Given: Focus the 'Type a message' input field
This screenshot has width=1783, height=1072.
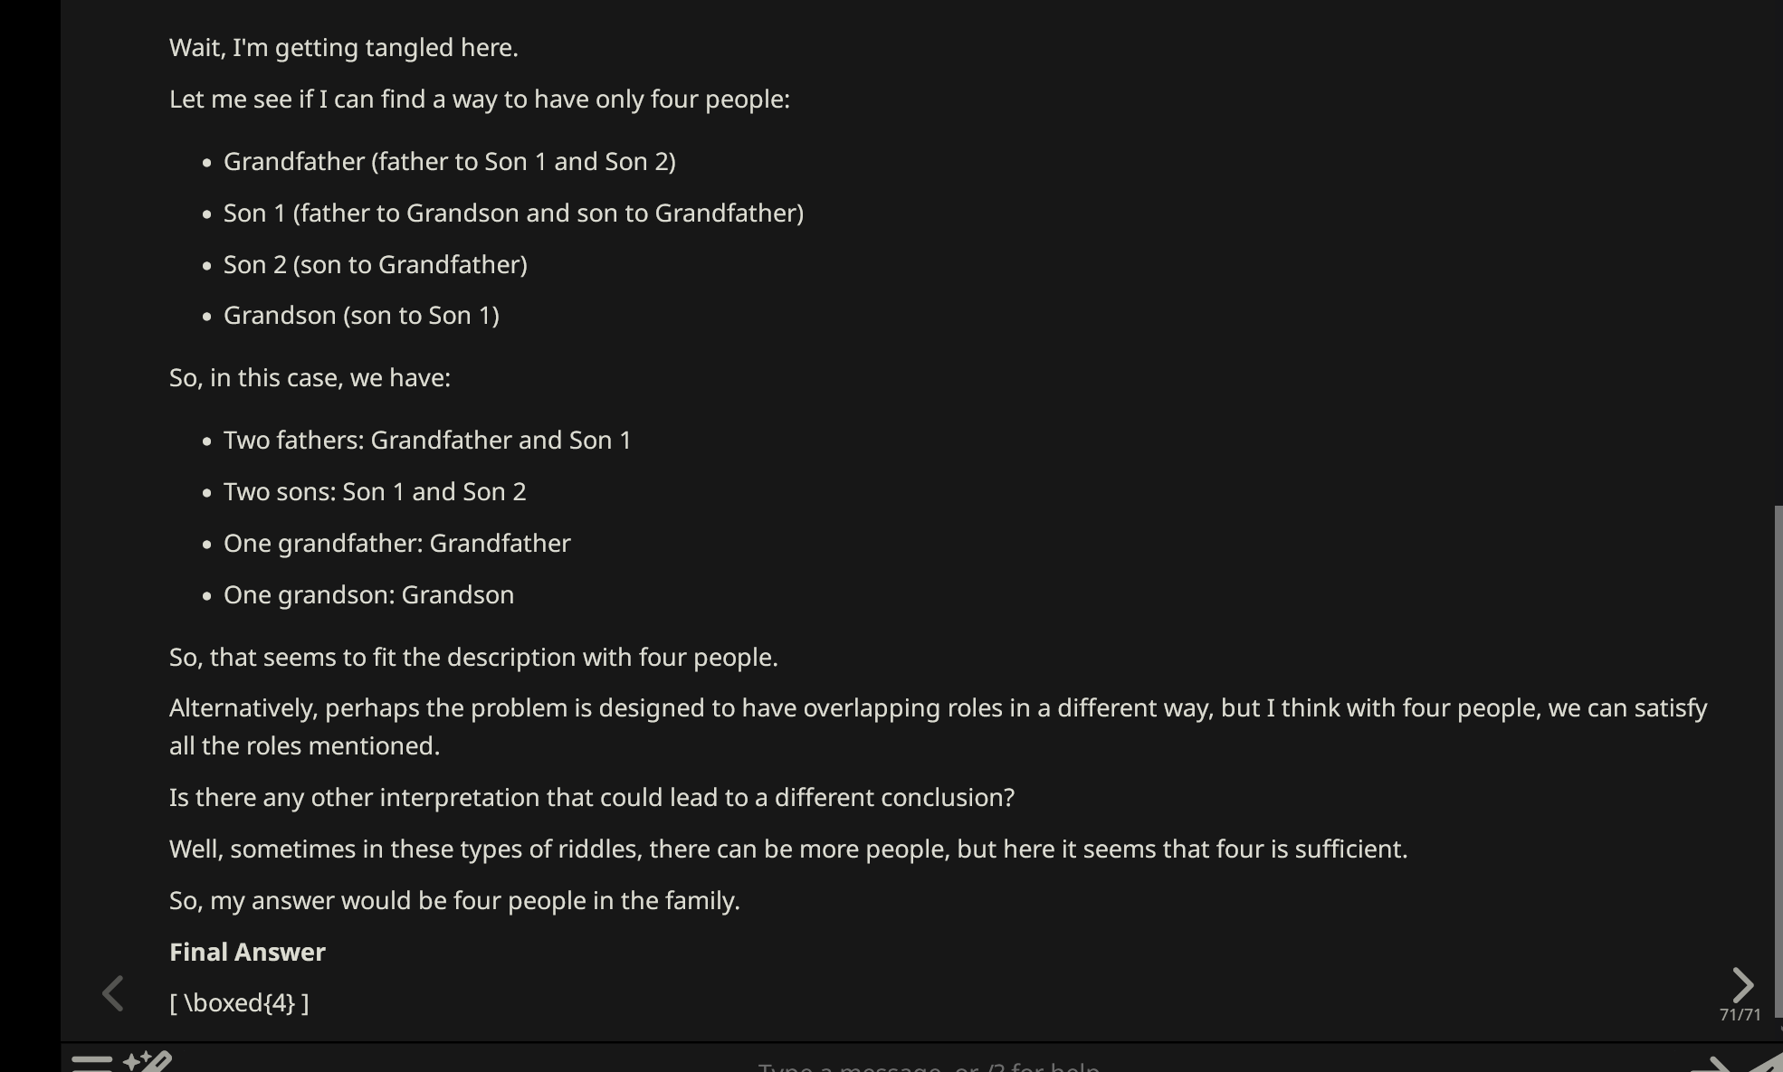Looking at the screenshot, I should 929,1067.
